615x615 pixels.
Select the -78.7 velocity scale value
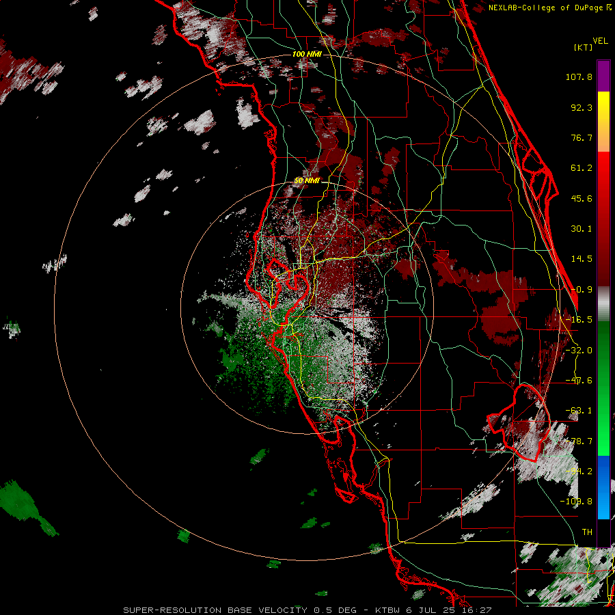(579, 441)
